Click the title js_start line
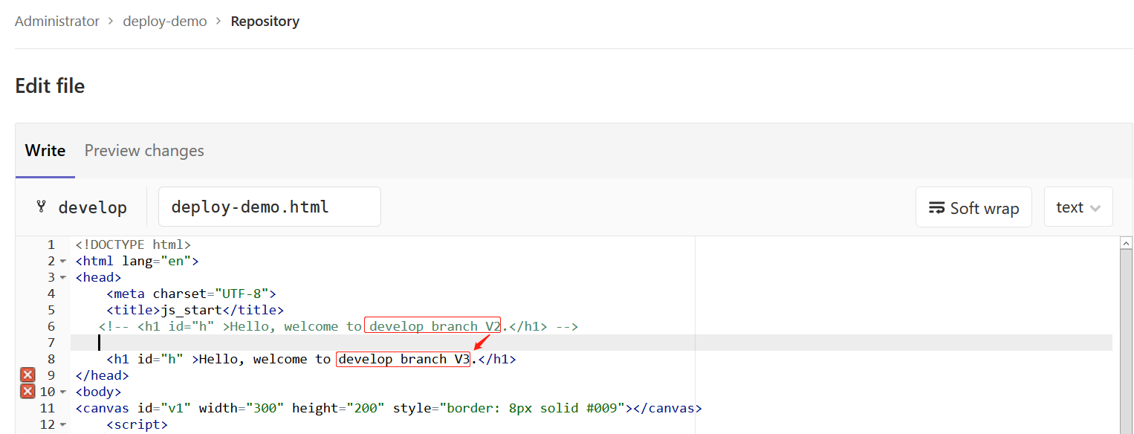The width and height of the screenshot is (1134, 434). (x=195, y=310)
